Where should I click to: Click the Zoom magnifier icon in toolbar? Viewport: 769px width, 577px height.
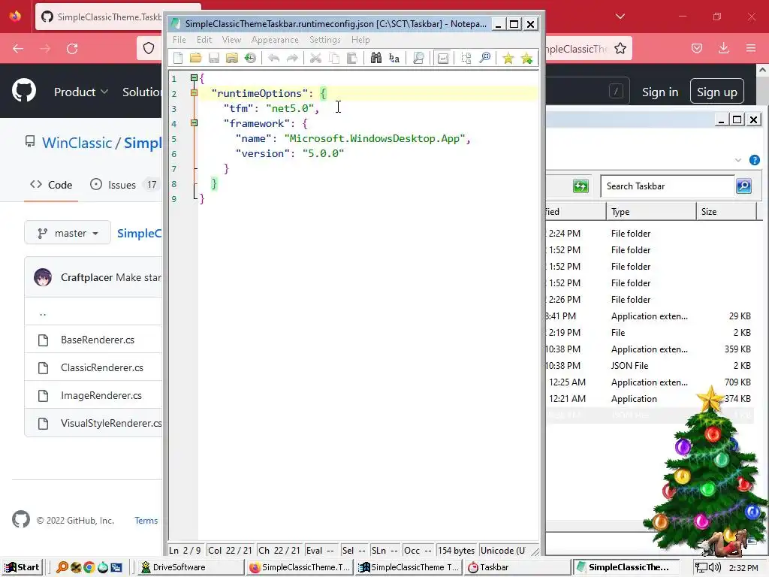[x=484, y=59]
